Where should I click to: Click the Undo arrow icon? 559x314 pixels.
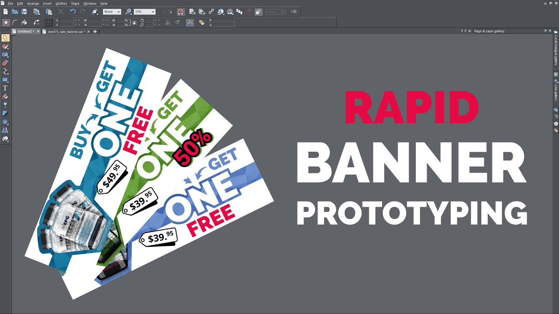[x=73, y=12]
